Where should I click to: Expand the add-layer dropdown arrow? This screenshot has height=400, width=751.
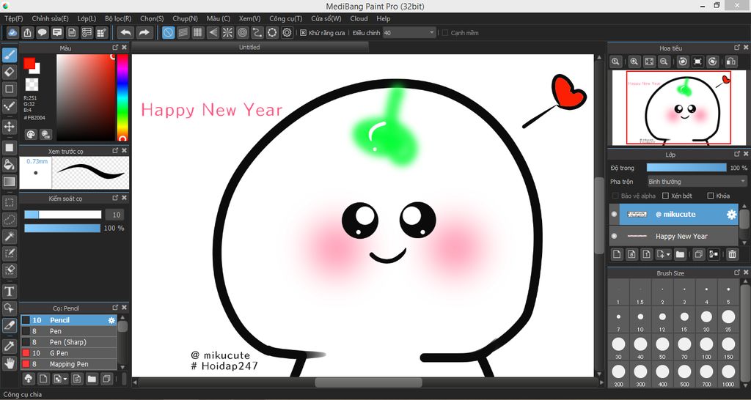coord(668,254)
